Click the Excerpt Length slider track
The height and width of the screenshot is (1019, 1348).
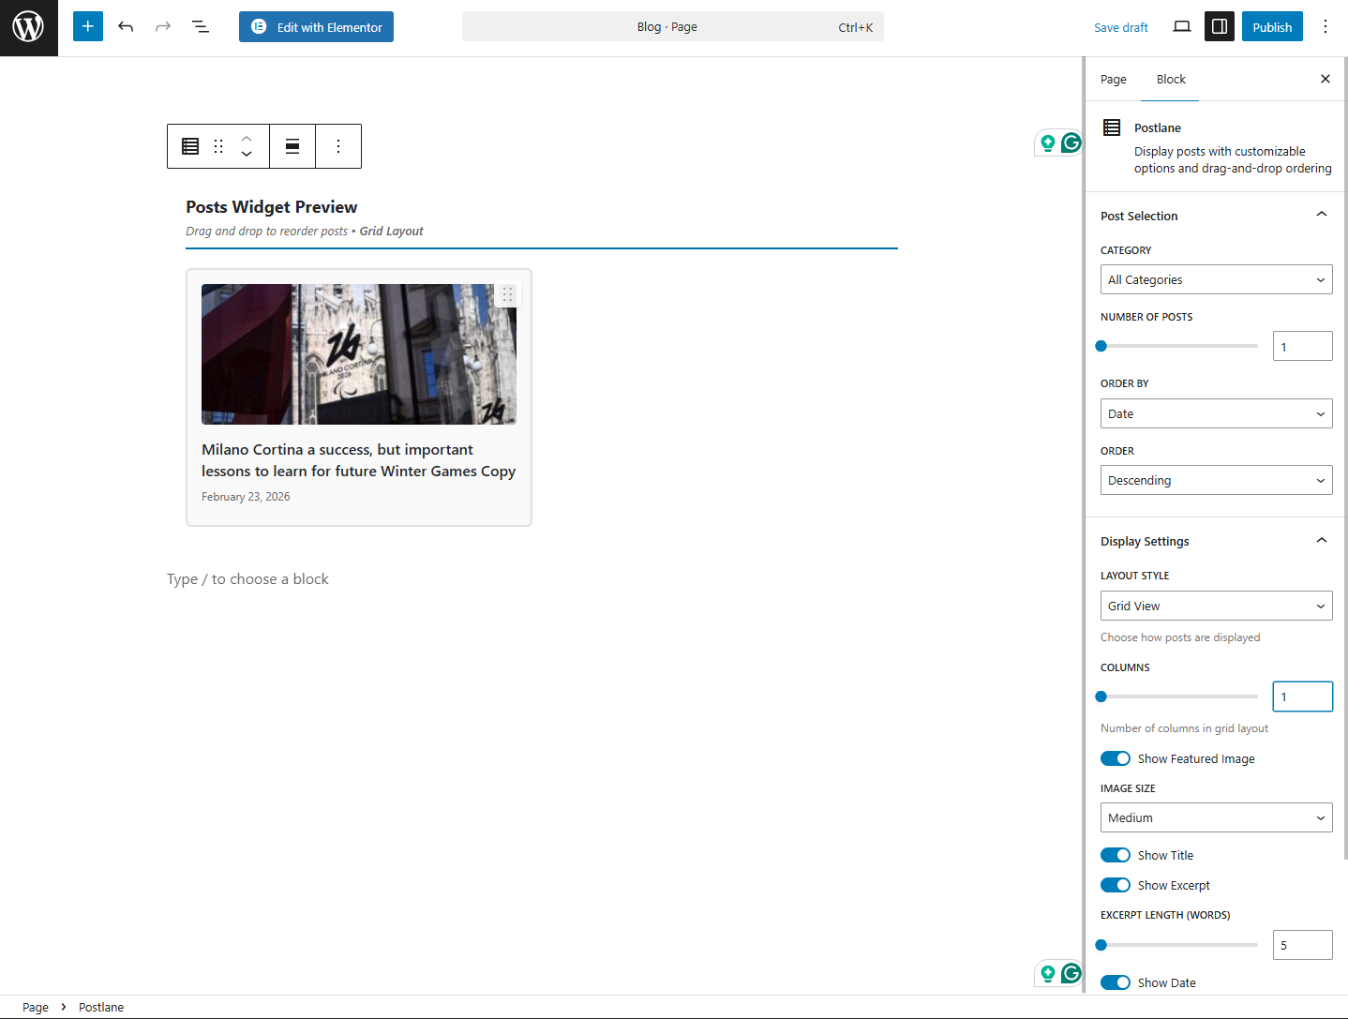point(1179,945)
